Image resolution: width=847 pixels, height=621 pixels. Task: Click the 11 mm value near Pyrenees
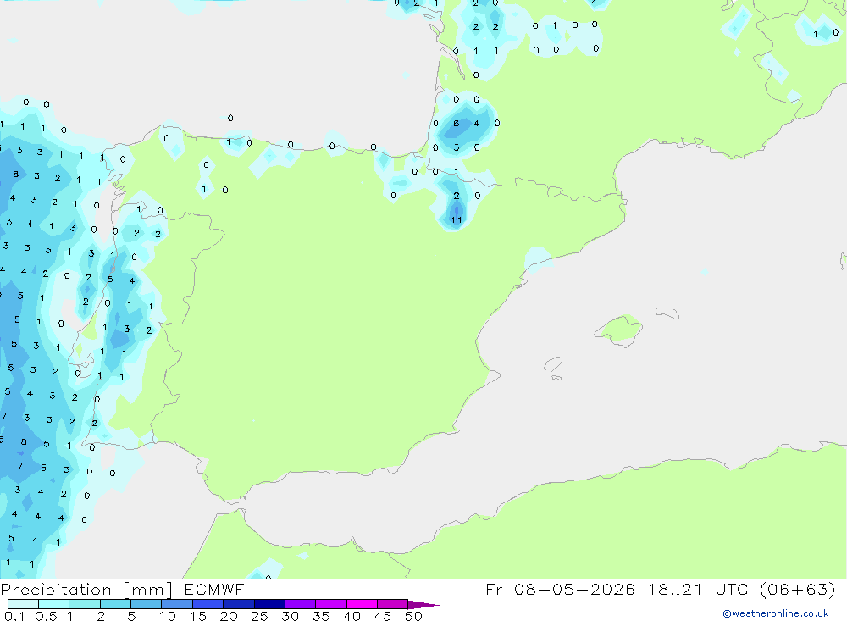click(x=457, y=220)
